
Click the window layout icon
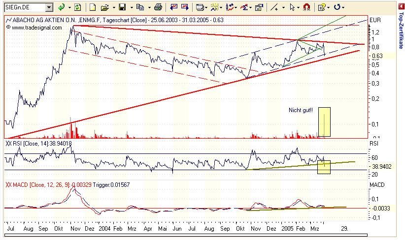click(200, 7)
